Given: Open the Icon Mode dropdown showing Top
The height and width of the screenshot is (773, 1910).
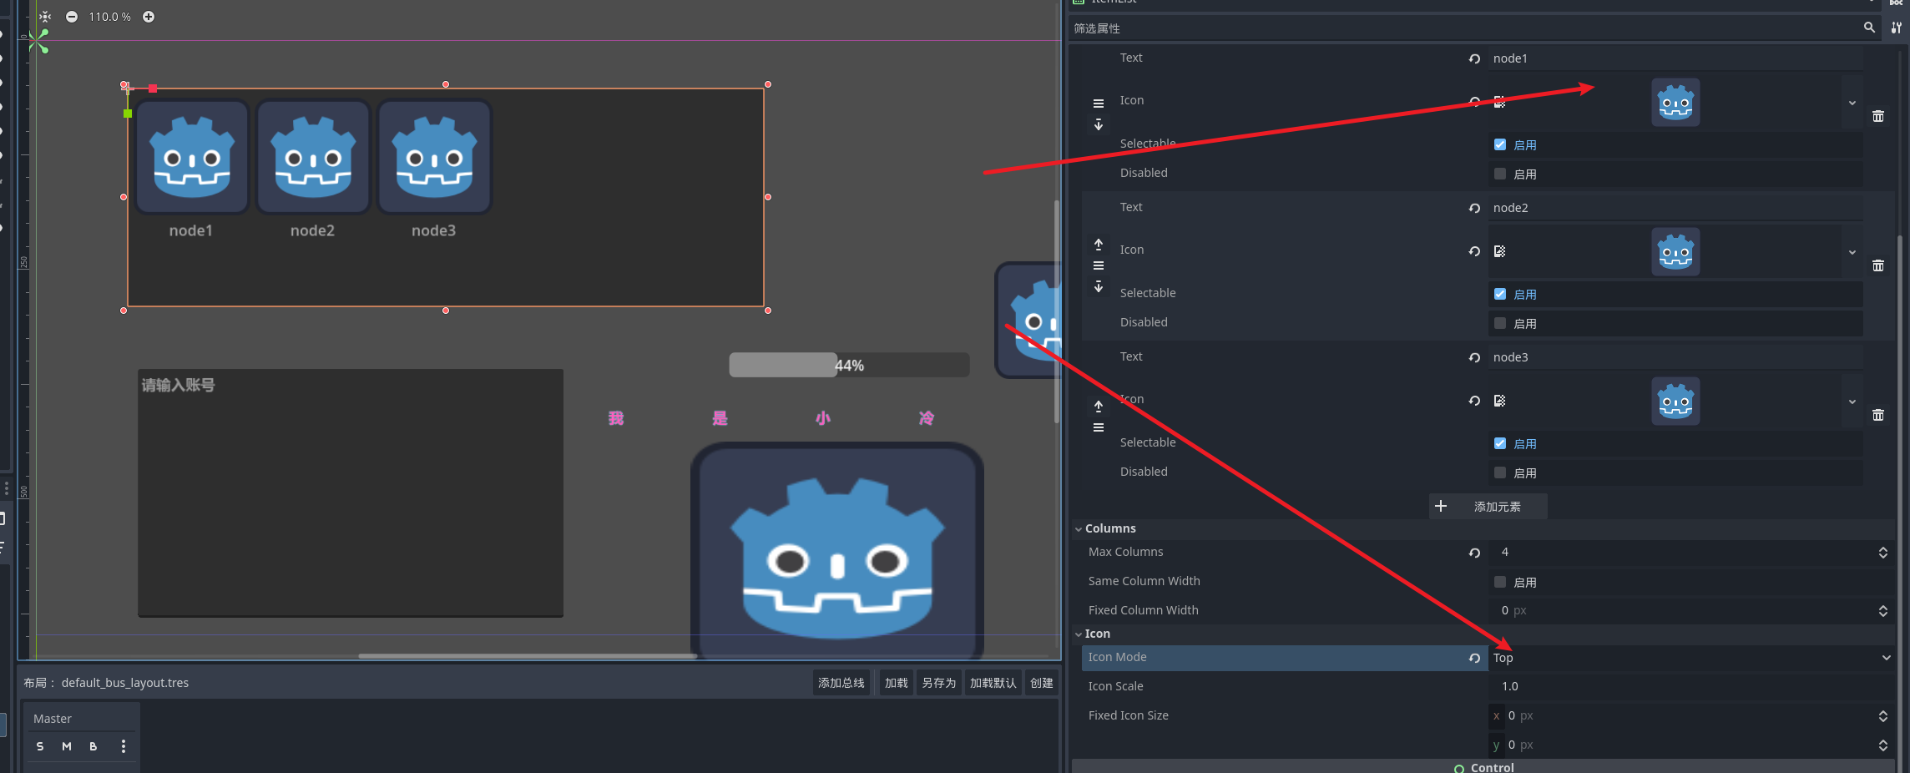Looking at the screenshot, I should (1692, 658).
